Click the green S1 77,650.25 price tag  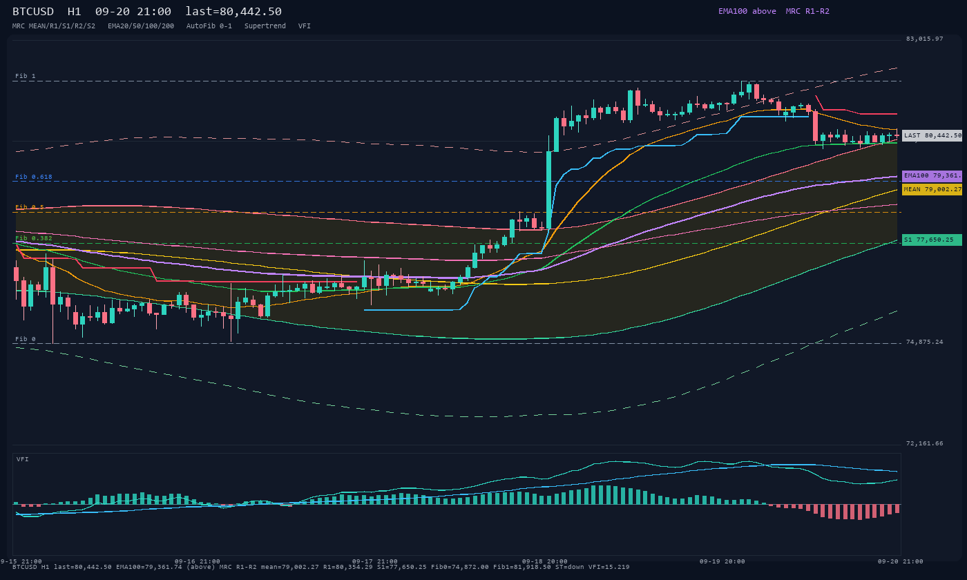coord(932,240)
